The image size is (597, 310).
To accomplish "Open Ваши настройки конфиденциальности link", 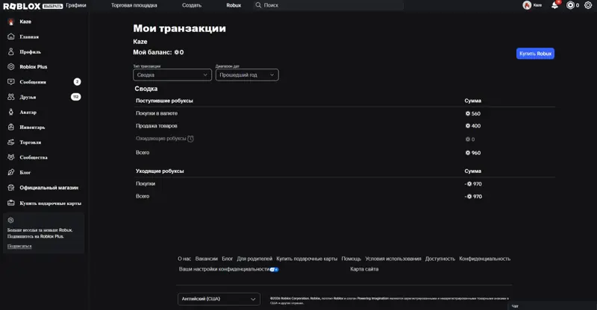I will [225, 269].
